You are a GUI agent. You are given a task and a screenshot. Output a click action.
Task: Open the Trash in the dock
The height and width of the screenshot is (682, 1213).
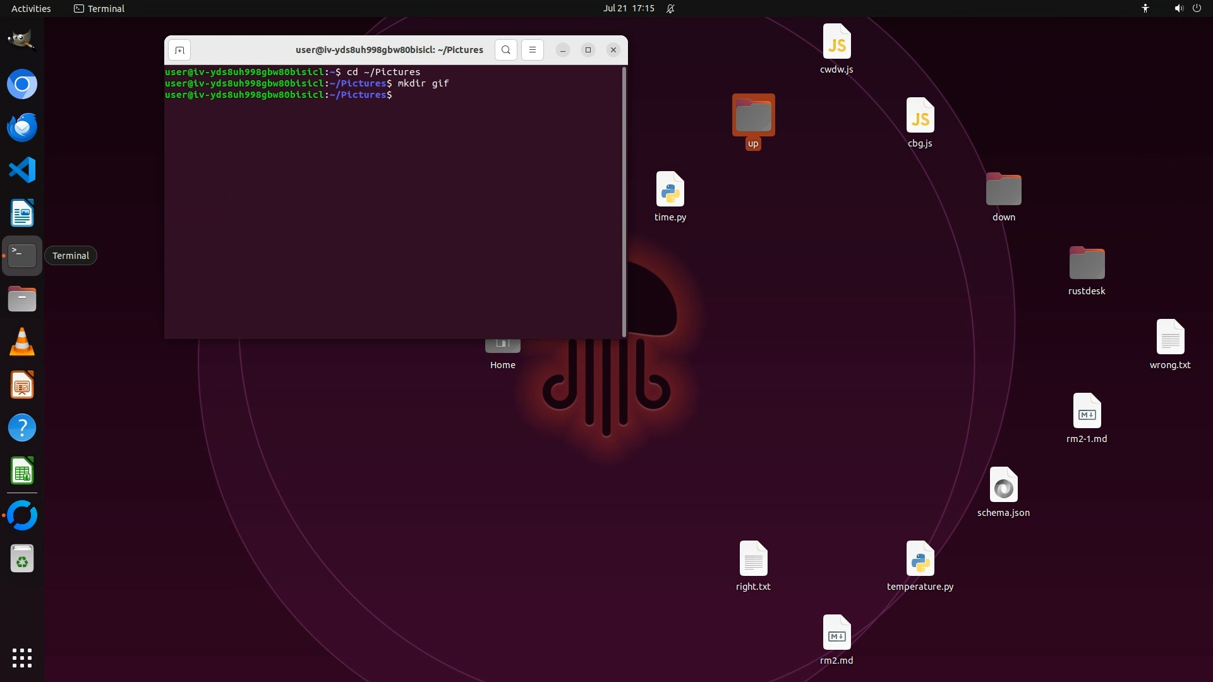tap(21, 559)
